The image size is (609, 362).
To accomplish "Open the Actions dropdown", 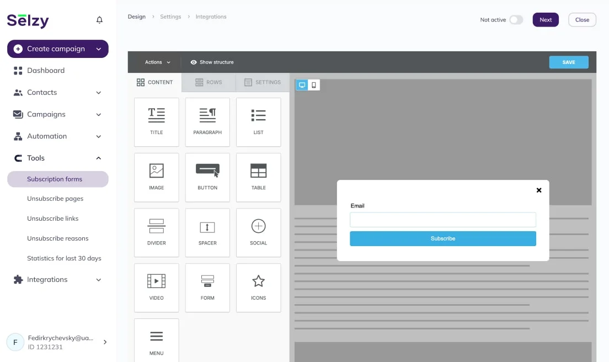I will 157,62.
